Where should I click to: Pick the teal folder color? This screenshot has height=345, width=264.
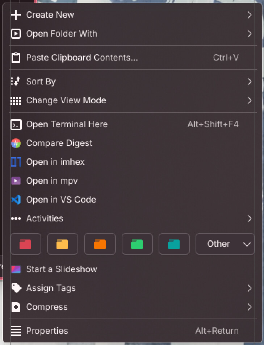174,244
